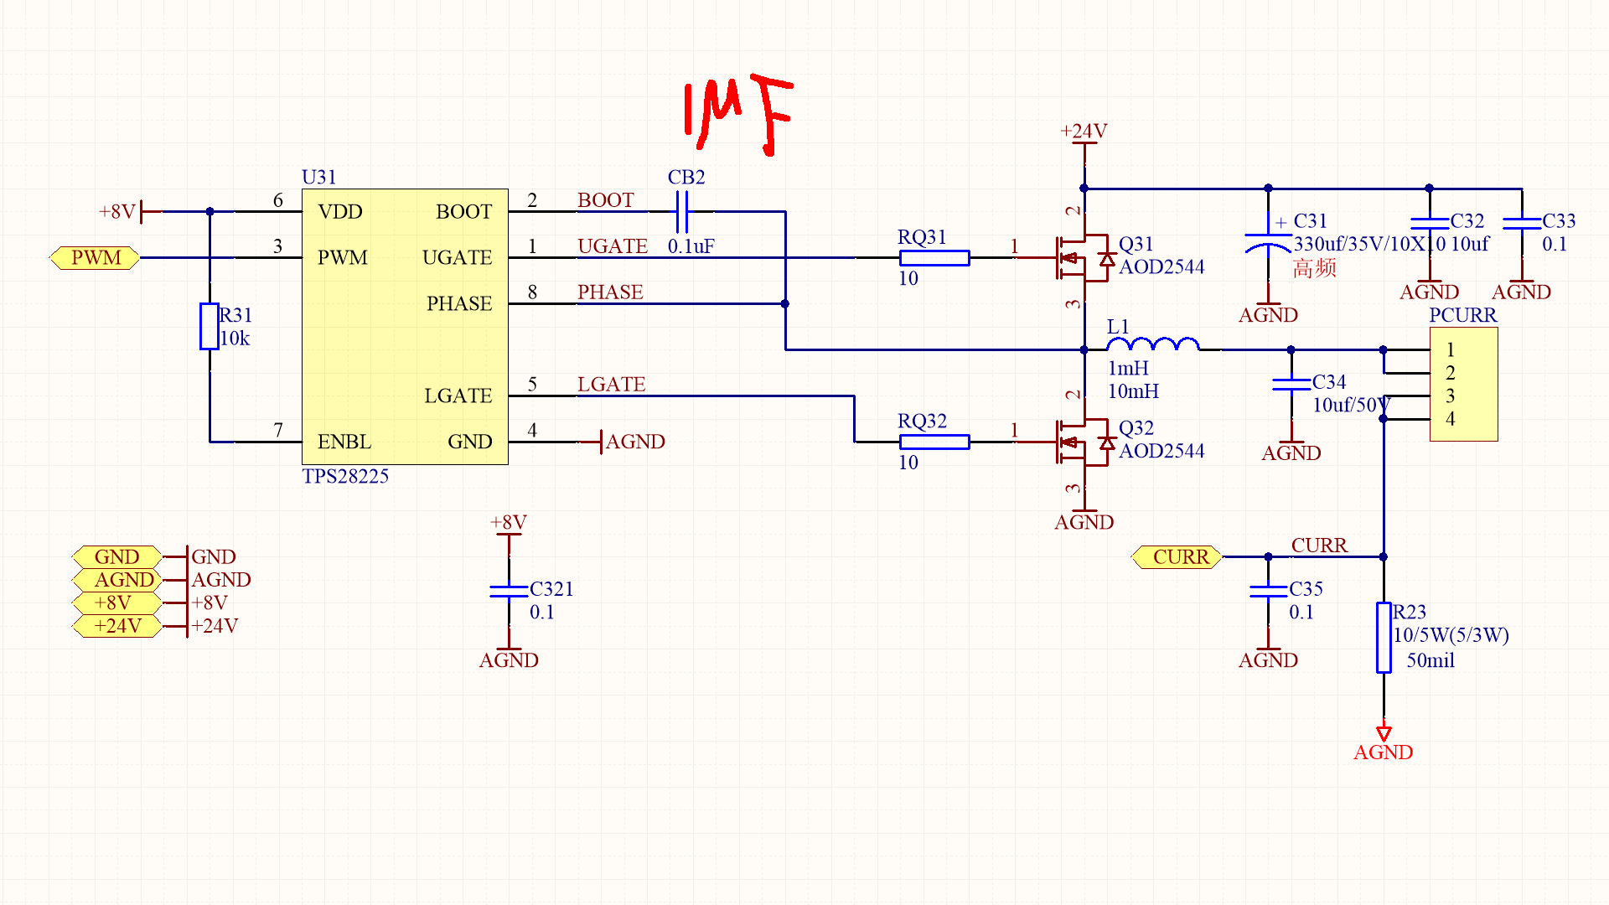Click the PWM input port symbol

96,258
